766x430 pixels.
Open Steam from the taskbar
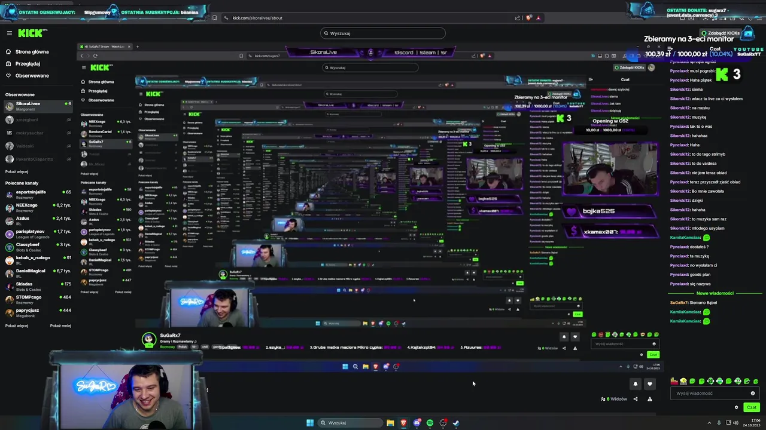point(456,423)
